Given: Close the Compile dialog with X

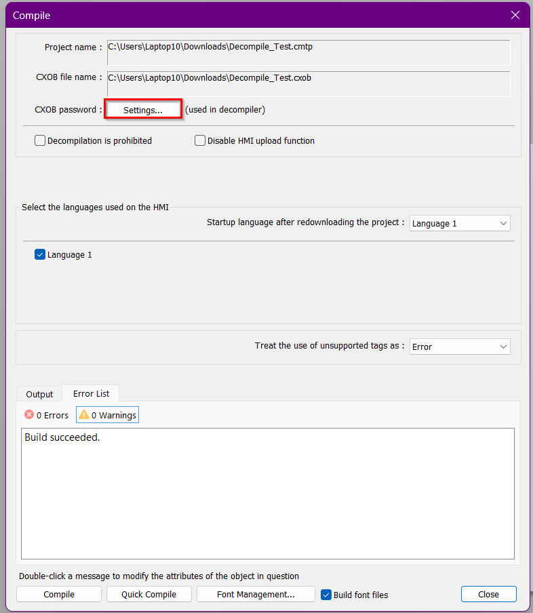Looking at the screenshot, I should click(x=515, y=15).
